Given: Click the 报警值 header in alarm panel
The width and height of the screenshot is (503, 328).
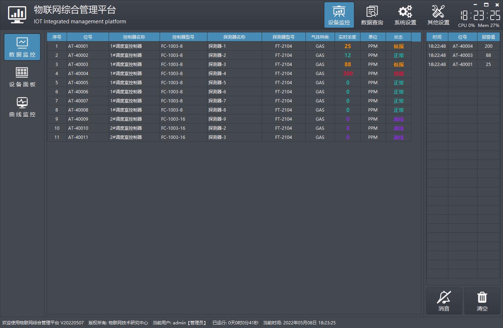Looking at the screenshot, I should tap(488, 37).
